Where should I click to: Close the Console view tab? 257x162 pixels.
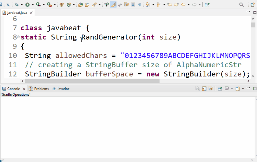(x=24, y=89)
